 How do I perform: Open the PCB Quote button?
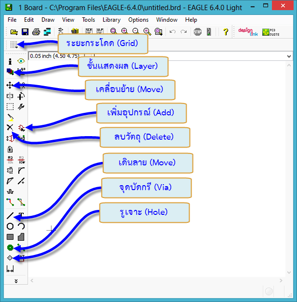pos(271,32)
